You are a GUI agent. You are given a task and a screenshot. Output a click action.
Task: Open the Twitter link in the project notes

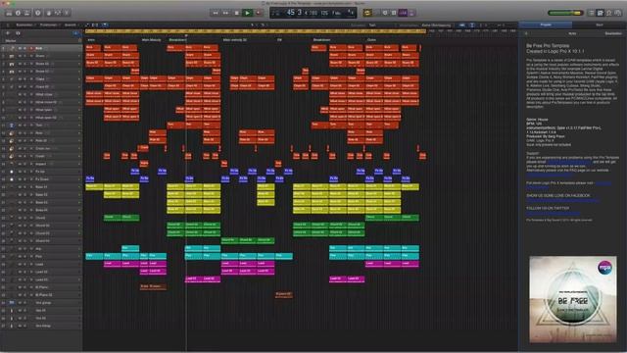pos(553,213)
